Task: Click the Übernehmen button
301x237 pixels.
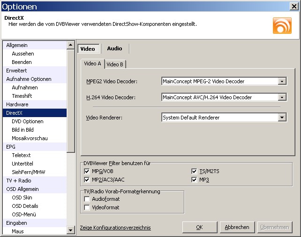Action: [x=275, y=228]
